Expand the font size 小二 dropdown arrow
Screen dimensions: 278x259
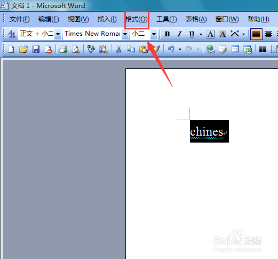click(x=154, y=34)
